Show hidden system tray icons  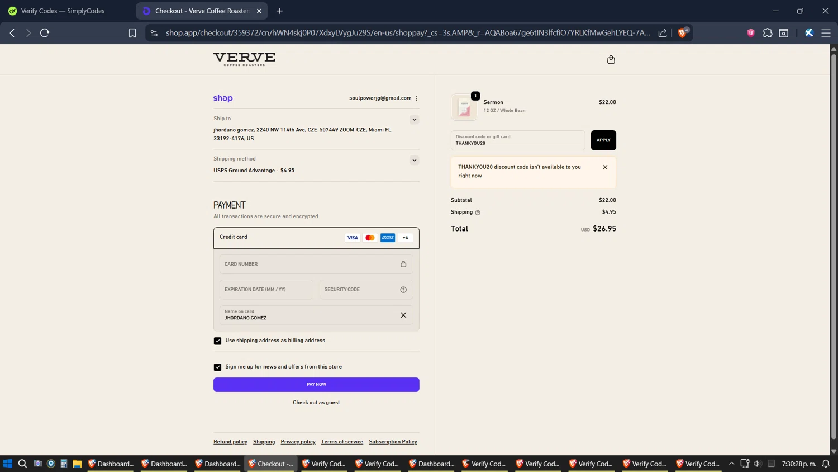pyautogui.click(x=731, y=464)
